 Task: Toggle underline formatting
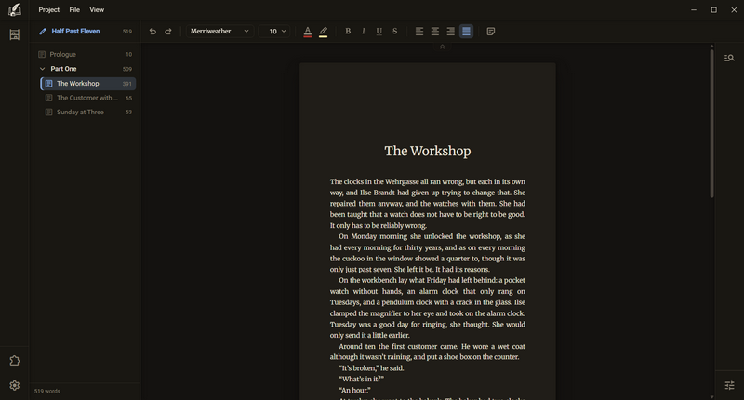point(379,32)
